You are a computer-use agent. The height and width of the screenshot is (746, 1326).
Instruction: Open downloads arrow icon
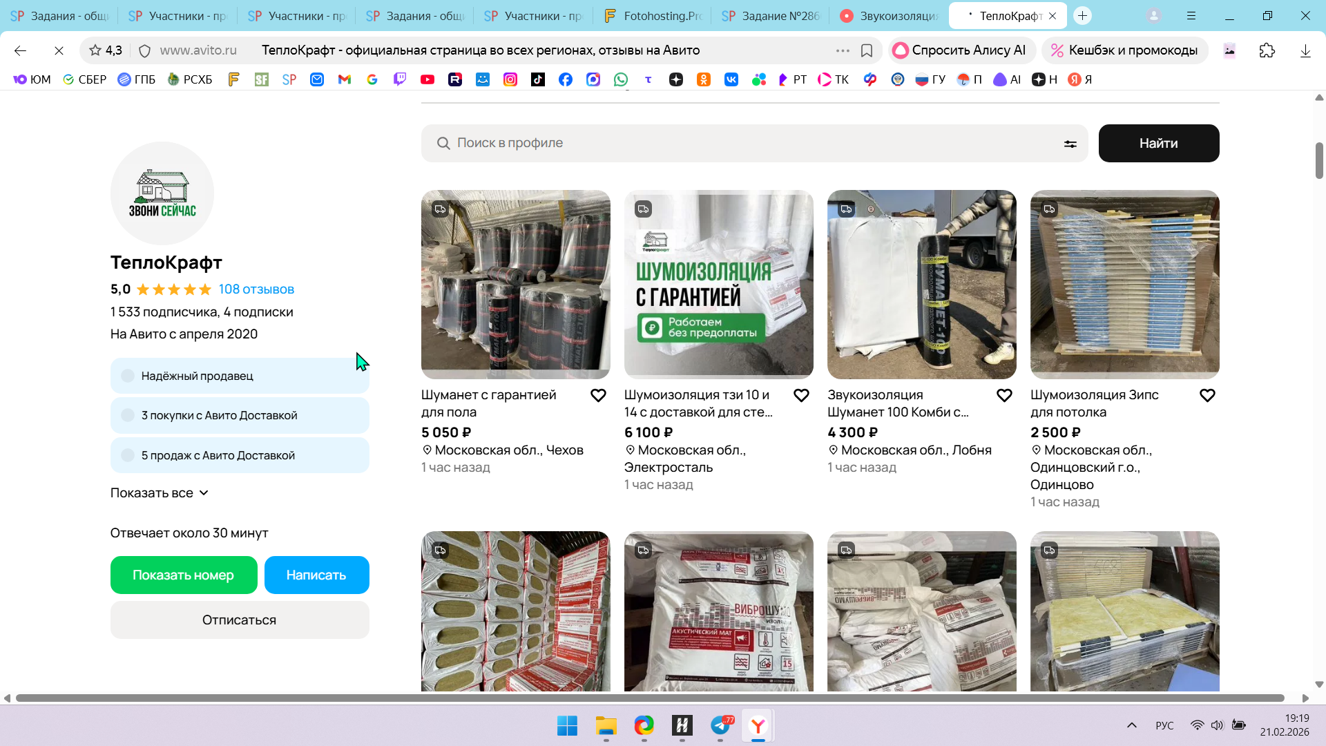tap(1305, 50)
